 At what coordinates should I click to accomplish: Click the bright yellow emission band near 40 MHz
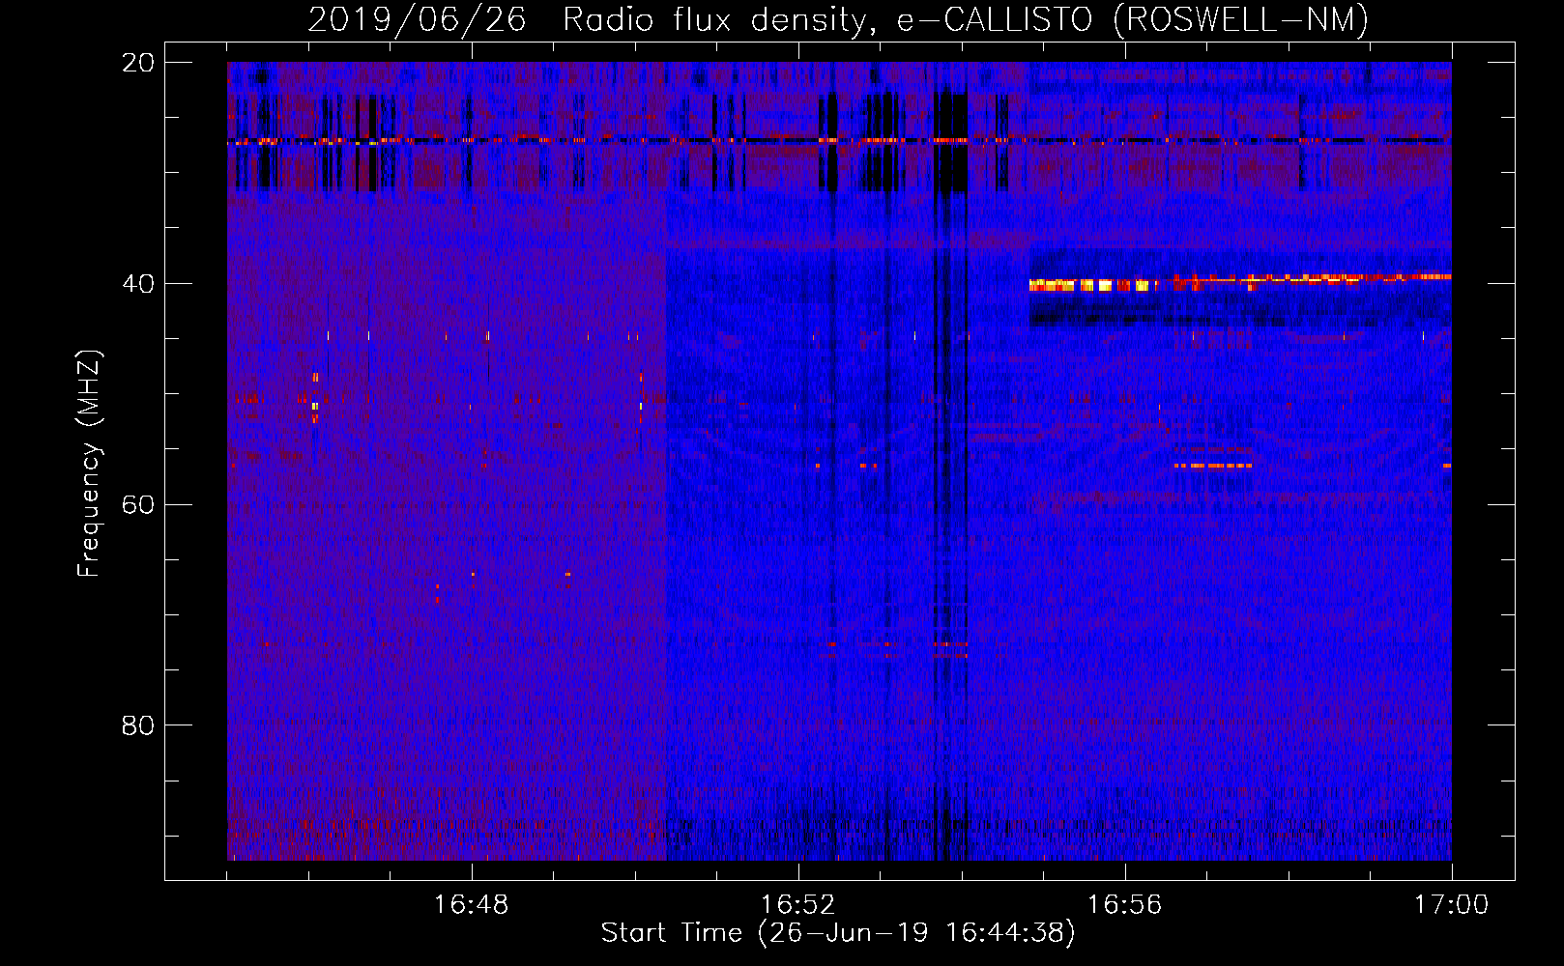pyautogui.click(x=1094, y=285)
